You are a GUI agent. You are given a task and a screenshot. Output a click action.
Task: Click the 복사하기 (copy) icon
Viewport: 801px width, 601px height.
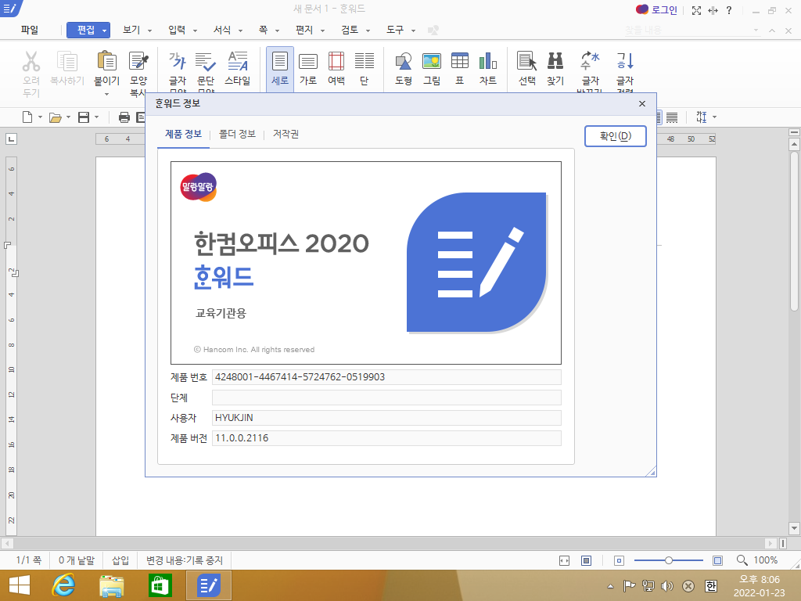[67, 61]
